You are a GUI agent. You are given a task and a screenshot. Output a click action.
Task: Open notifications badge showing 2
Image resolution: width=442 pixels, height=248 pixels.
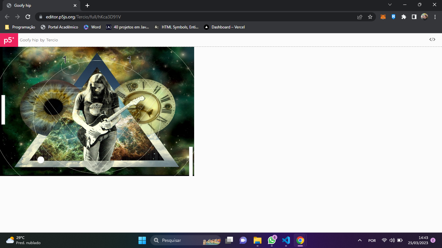click(x=433, y=240)
